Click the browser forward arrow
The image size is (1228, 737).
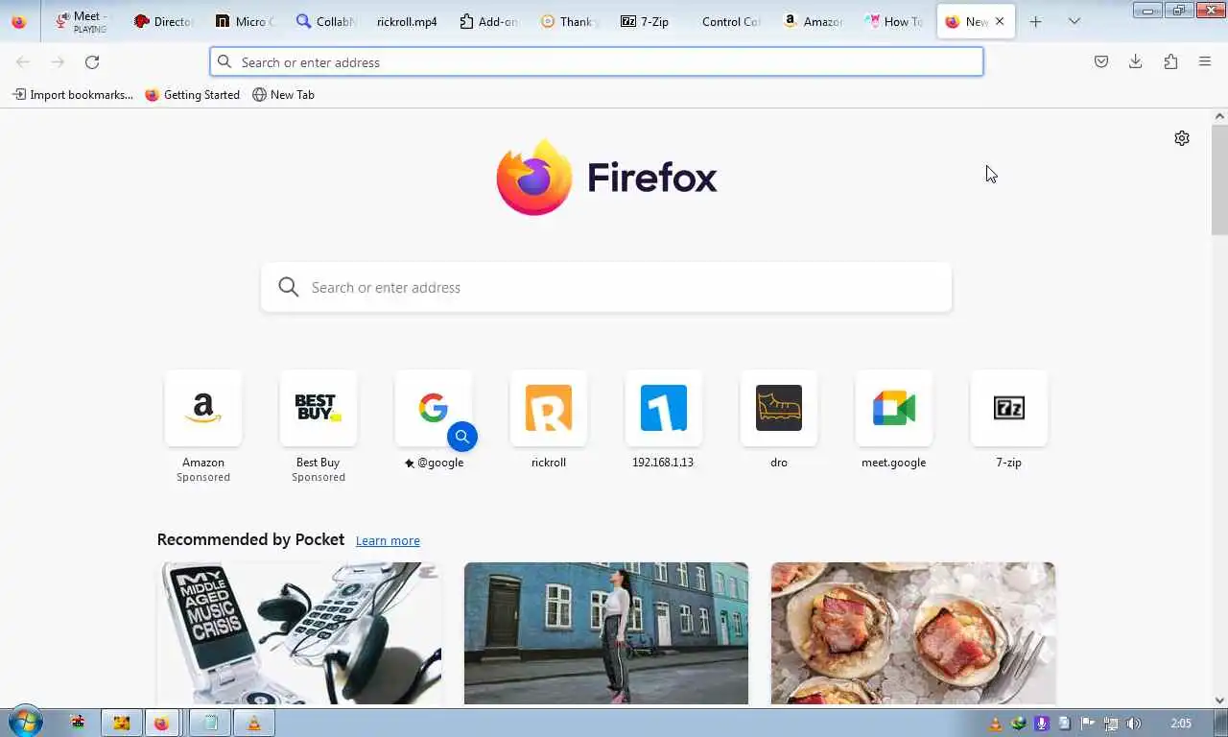(58, 61)
